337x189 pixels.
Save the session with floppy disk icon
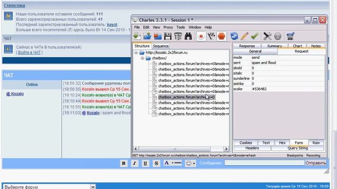[x=167, y=36]
